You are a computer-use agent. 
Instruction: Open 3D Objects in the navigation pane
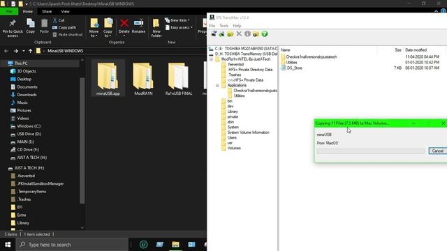pyautogui.click(x=27, y=71)
